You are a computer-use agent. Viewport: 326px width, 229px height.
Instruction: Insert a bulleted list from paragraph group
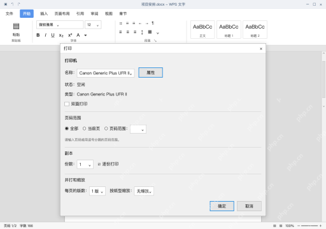pyautogui.click(x=121, y=24)
